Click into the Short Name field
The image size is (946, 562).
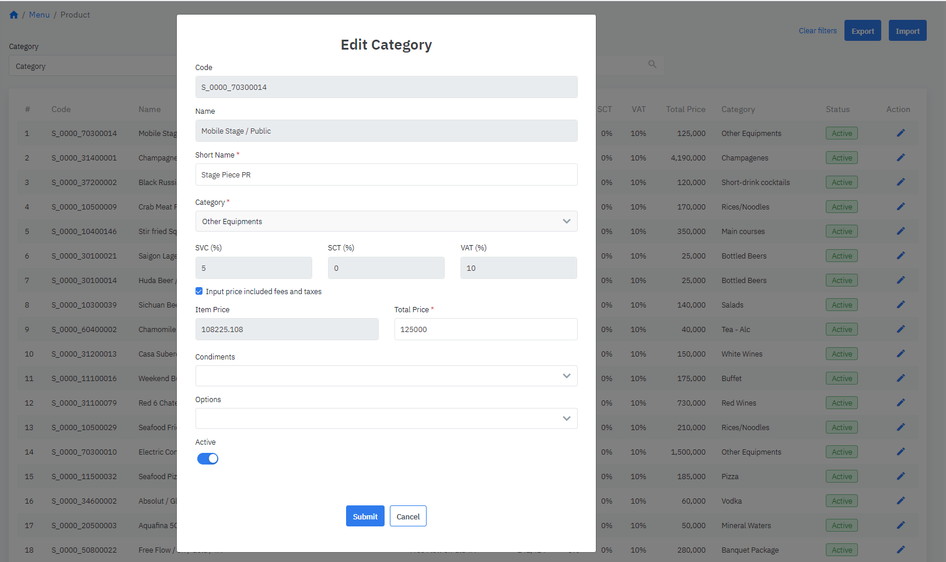click(386, 174)
